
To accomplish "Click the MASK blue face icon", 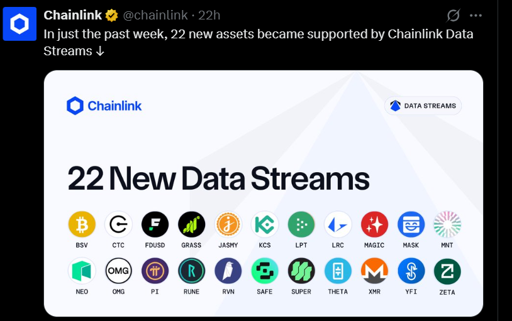I will 411,224.
